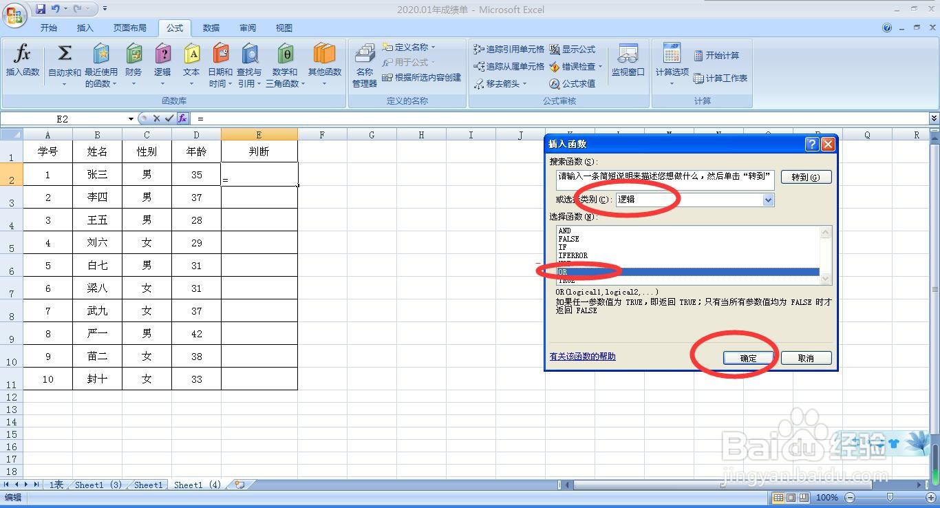Open the function help link (有关该函数的帮助)
Viewport: 940px width, 508px height.
click(582, 357)
